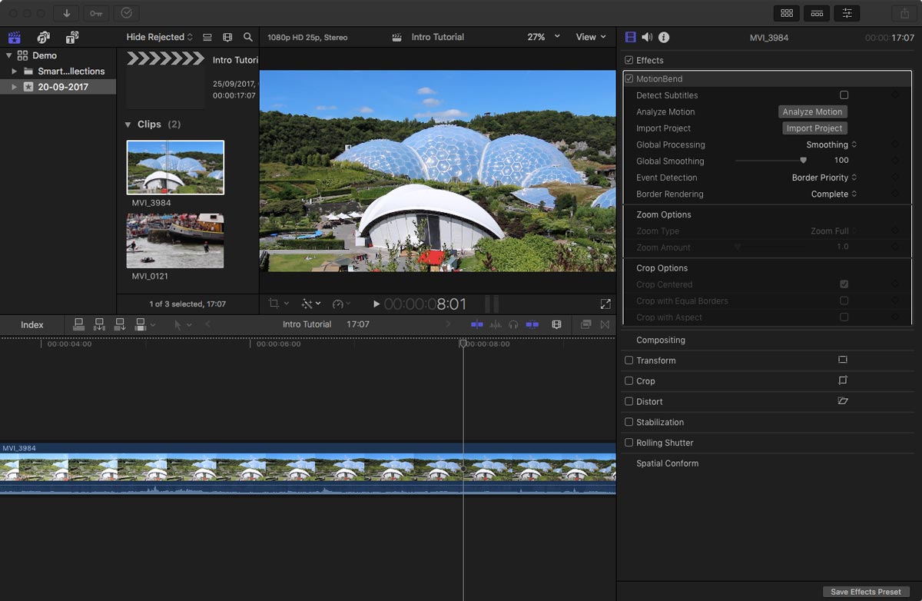Open the keyword editor key icon
Screen dimensions: 922x601
point(97,13)
